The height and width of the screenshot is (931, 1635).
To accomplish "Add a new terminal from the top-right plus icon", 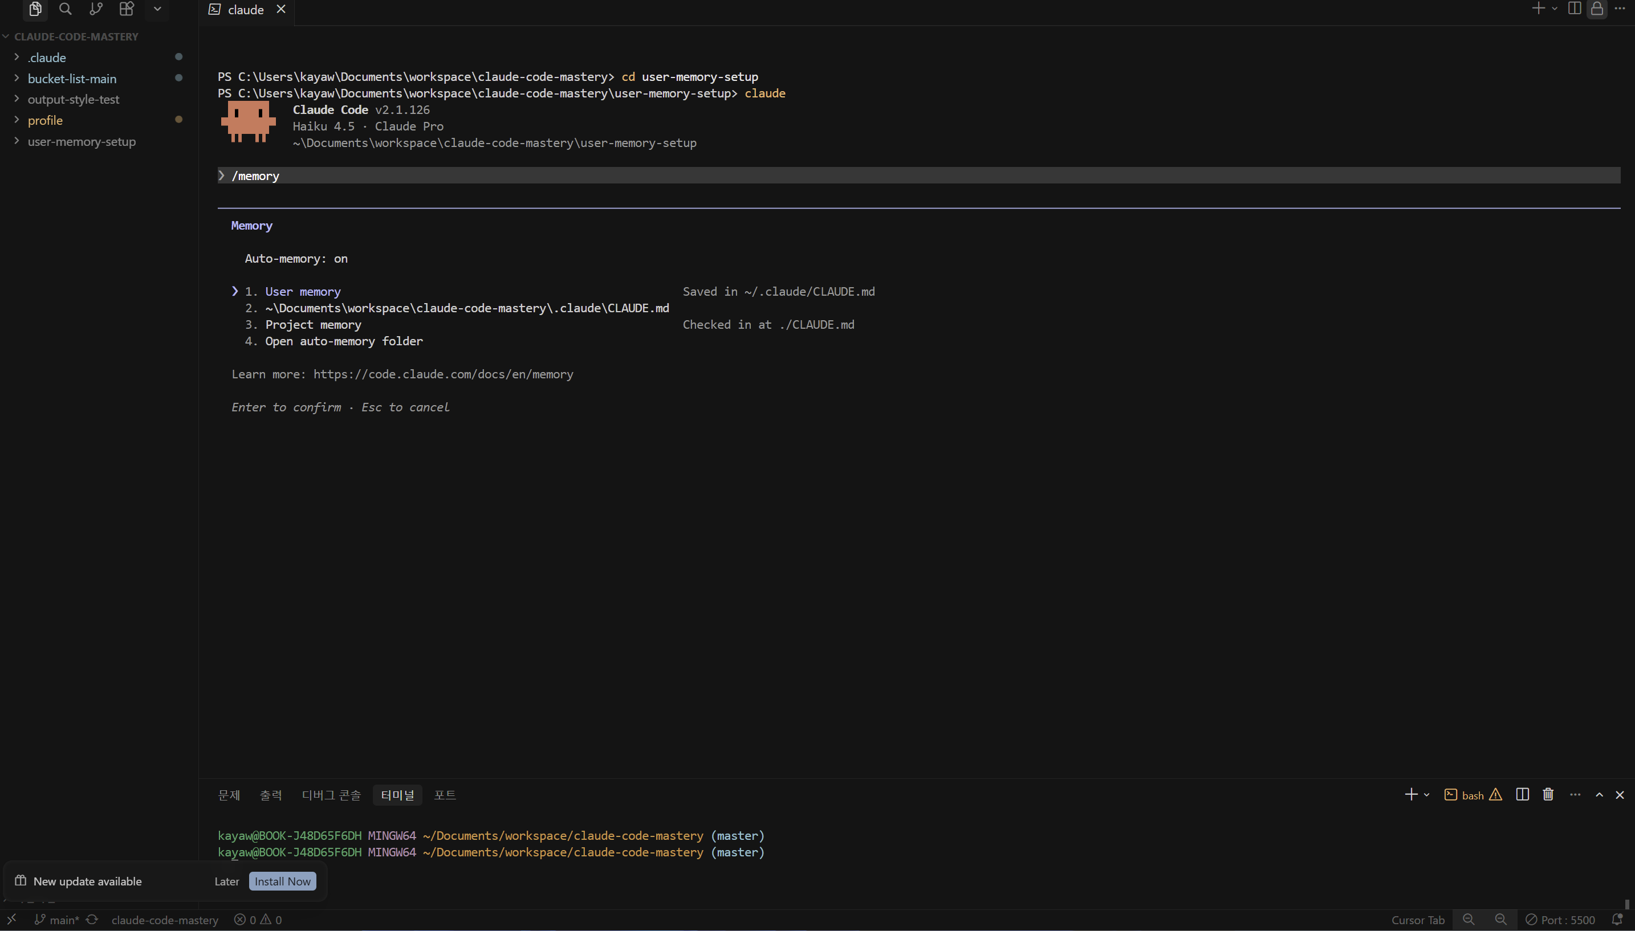I will (x=1539, y=9).
